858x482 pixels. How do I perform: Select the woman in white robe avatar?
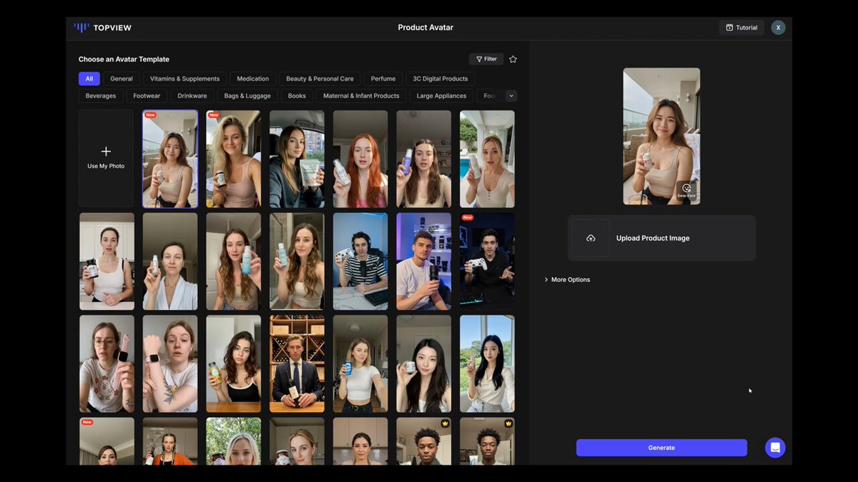tap(170, 261)
